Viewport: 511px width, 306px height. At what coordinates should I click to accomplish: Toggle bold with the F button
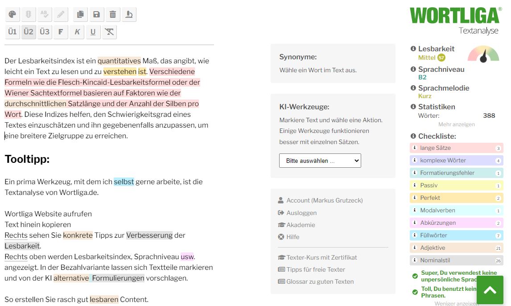pos(61,32)
